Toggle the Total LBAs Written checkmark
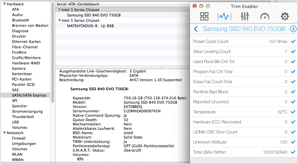298x164 pixels. point(293,152)
